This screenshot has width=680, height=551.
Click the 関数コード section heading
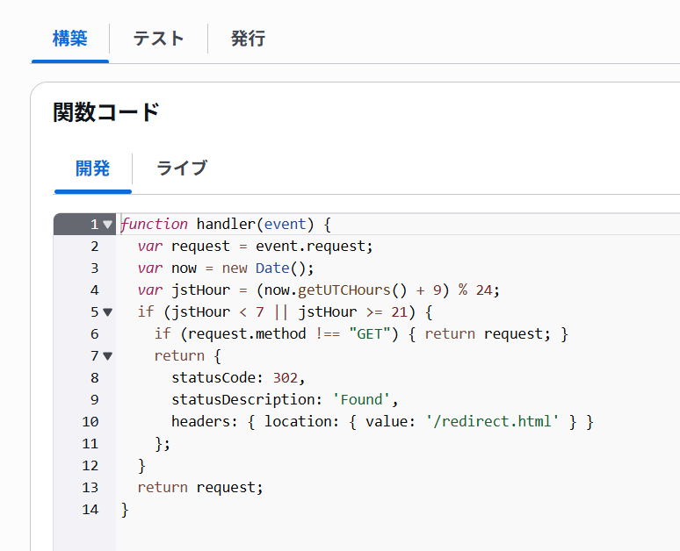point(106,112)
